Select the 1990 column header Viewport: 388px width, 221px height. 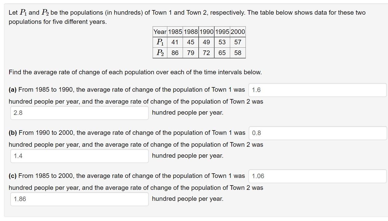(x=206, y=31)
